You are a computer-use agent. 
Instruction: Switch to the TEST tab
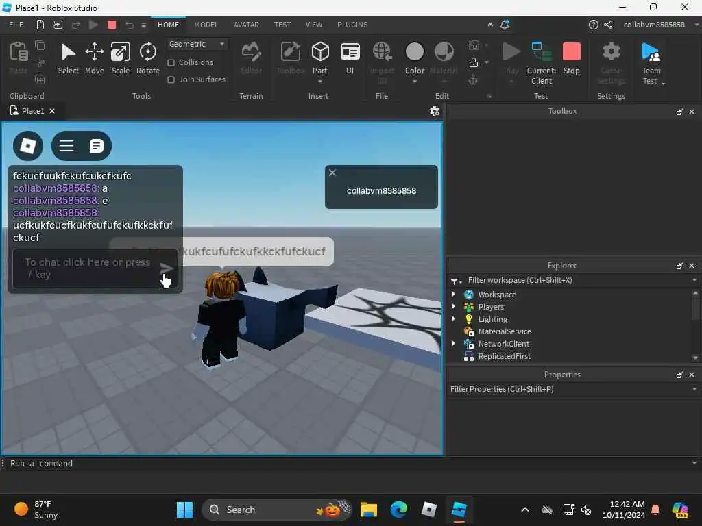(x=282, y=25)
